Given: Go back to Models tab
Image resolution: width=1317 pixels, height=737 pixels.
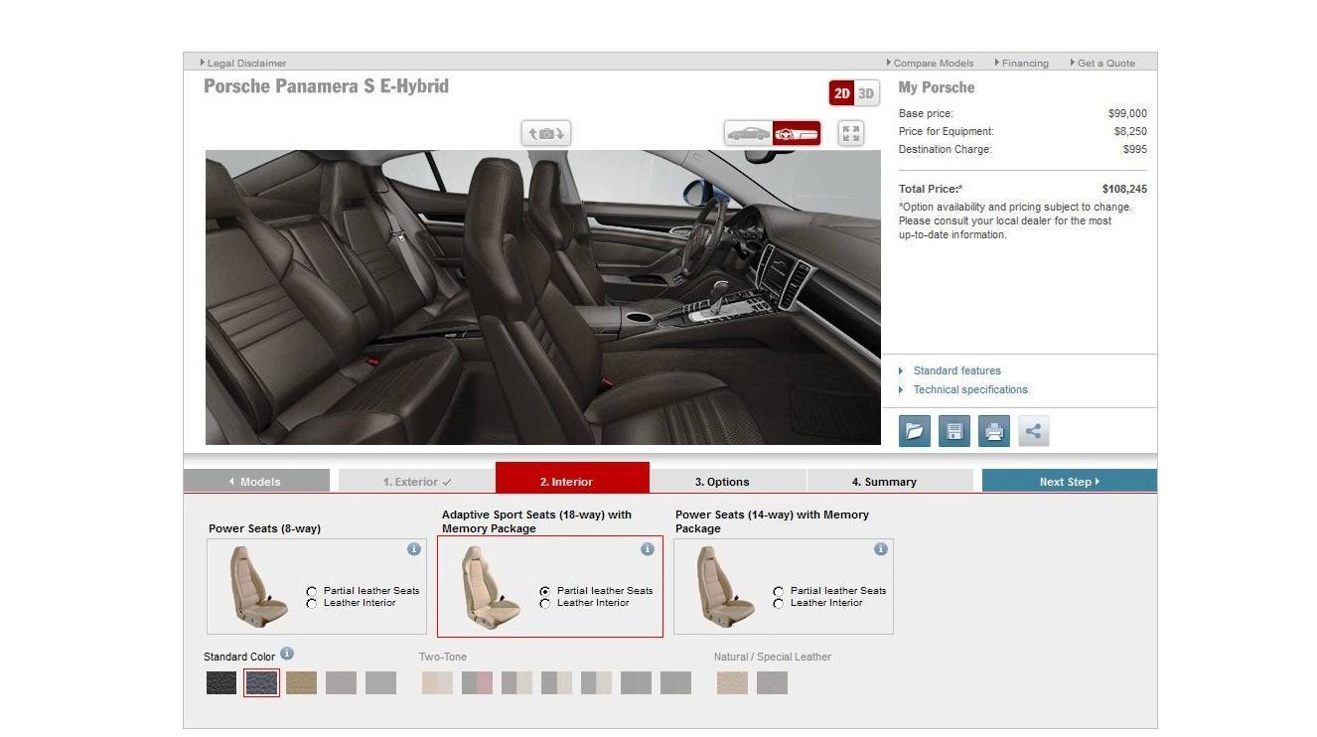Looking at the screenshot, I should 256,481.
